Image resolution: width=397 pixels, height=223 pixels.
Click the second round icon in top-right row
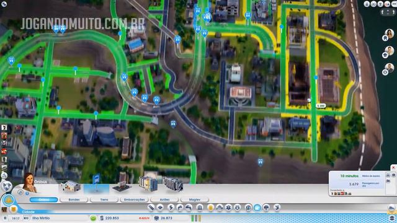pos(373,4)
